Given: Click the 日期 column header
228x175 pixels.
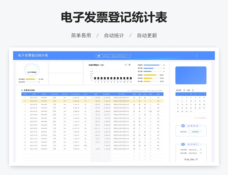Looking at the screenshot, I should [x=34, y=94].
